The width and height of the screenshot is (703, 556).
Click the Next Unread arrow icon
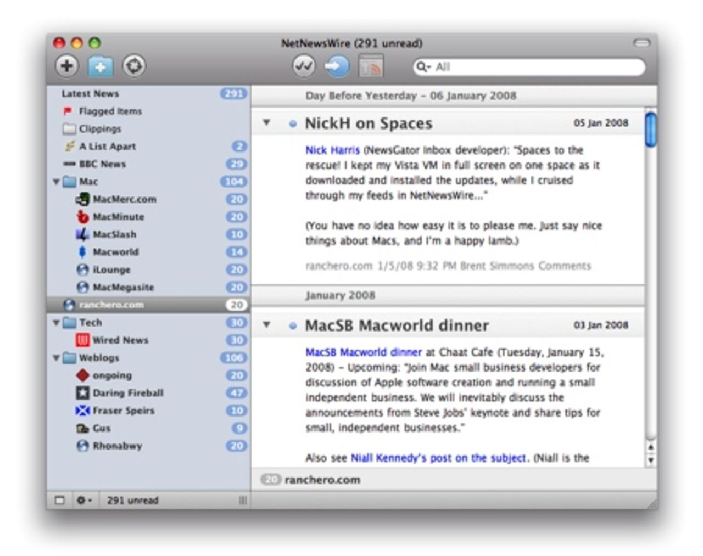coord(336,66)
